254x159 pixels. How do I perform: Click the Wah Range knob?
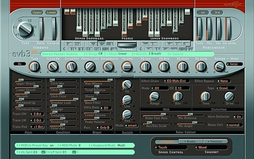click(x=155, y=97)
